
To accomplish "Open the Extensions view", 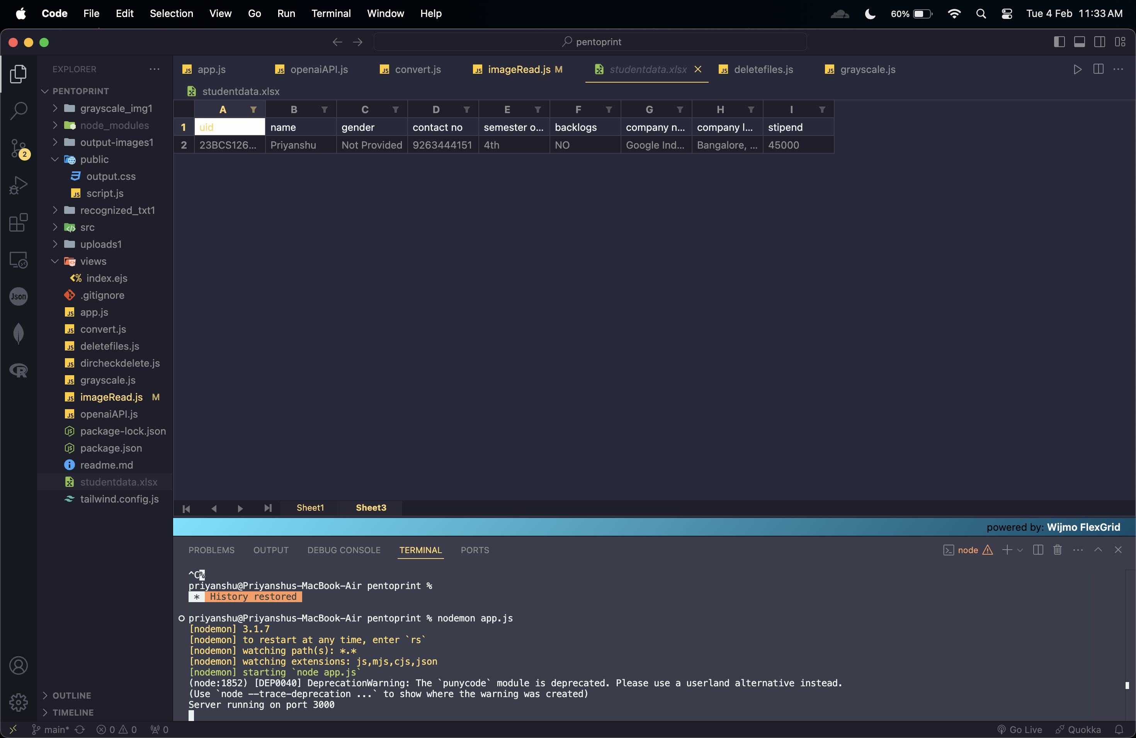I will [19, 223].
